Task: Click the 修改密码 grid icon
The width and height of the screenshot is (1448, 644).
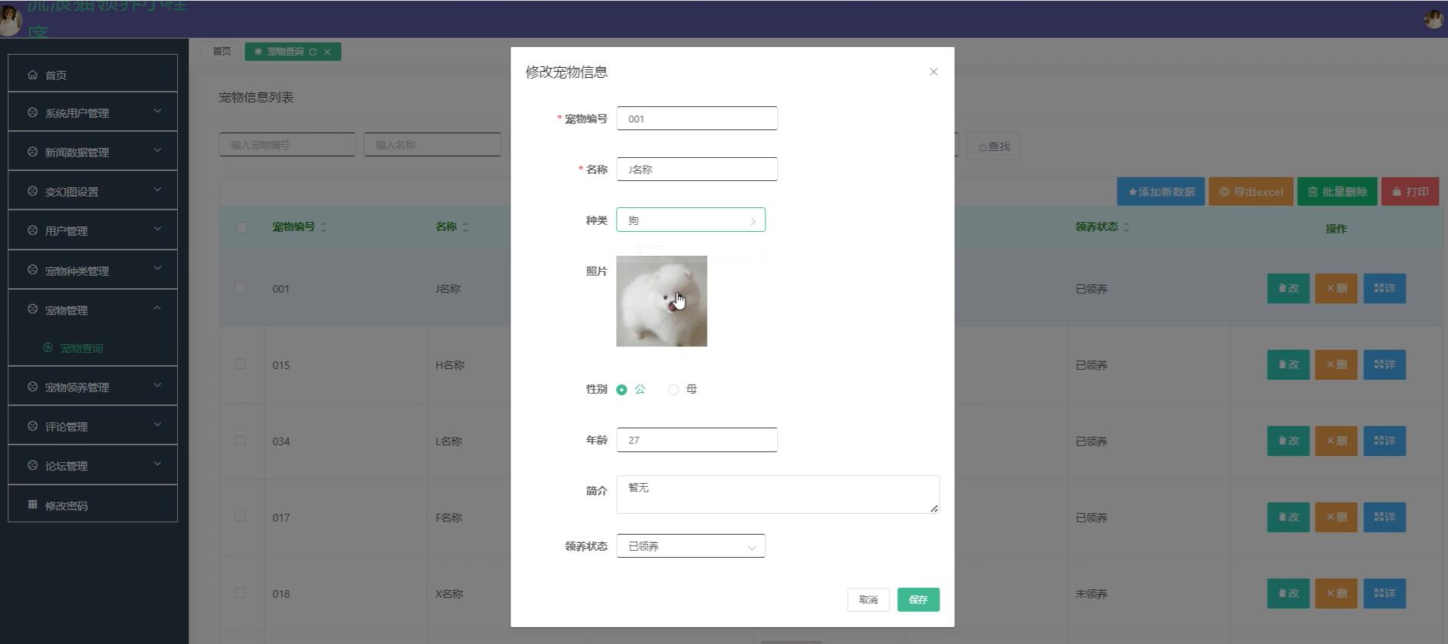Action: click(32, 505)
